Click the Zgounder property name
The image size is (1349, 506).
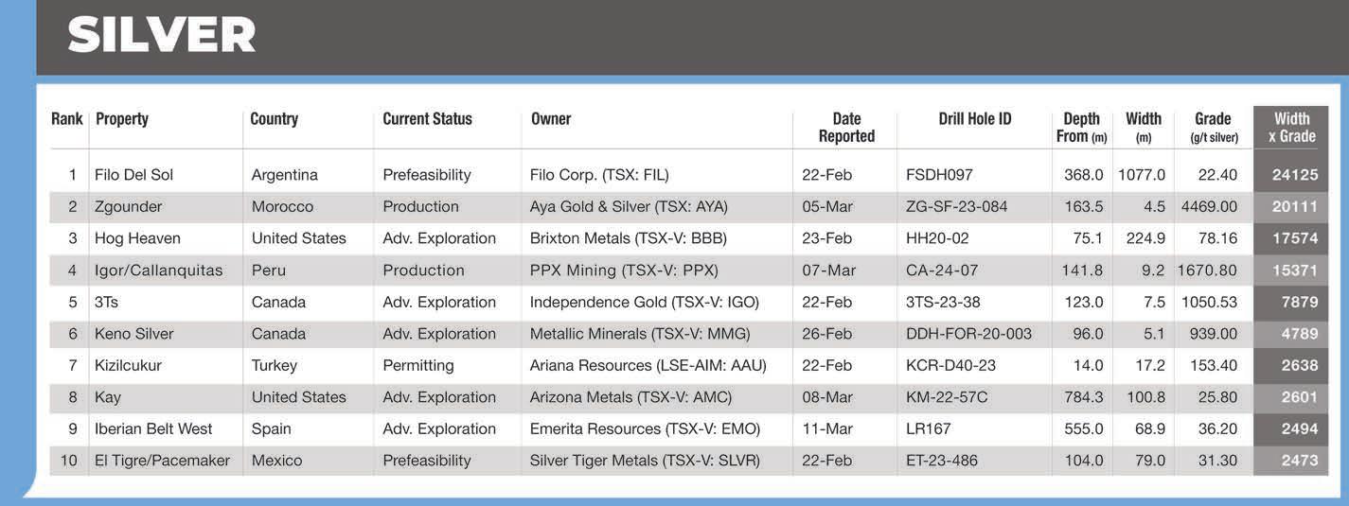tap(129, 207)
